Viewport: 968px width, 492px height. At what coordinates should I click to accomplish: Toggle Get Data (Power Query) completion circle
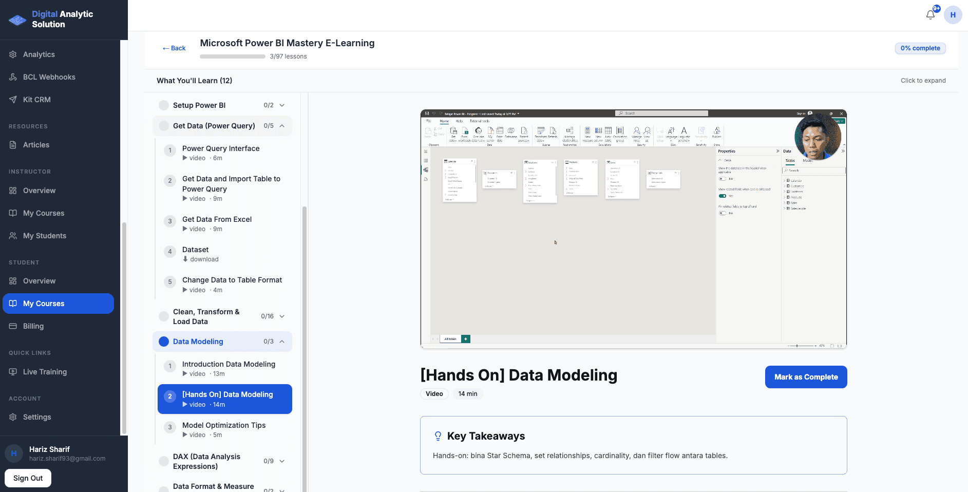[x=164, y=126]
